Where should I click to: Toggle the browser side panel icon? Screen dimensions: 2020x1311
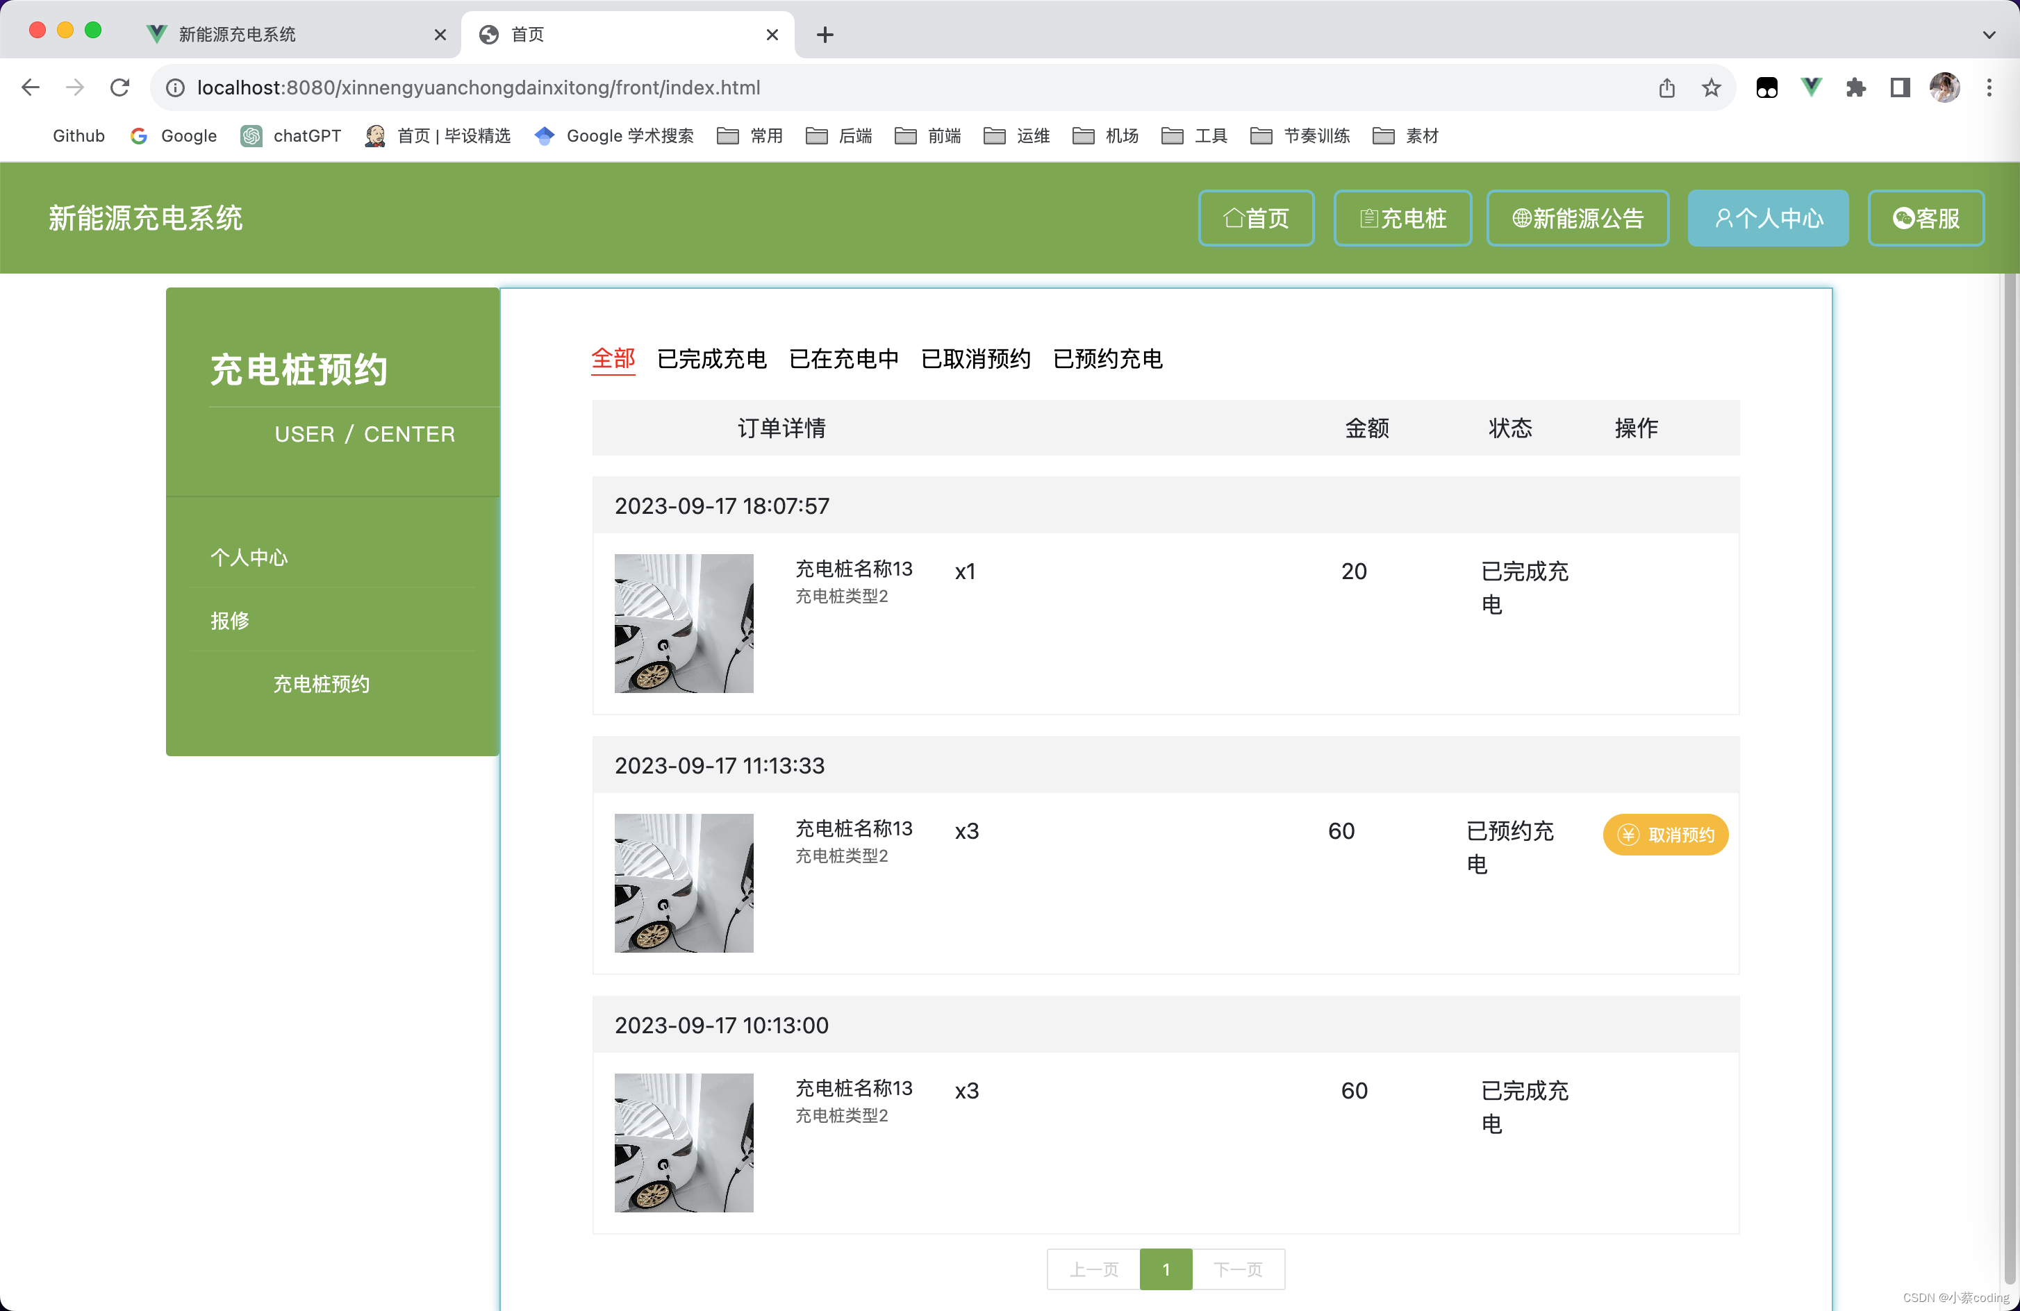click(x=1901, y=87)
